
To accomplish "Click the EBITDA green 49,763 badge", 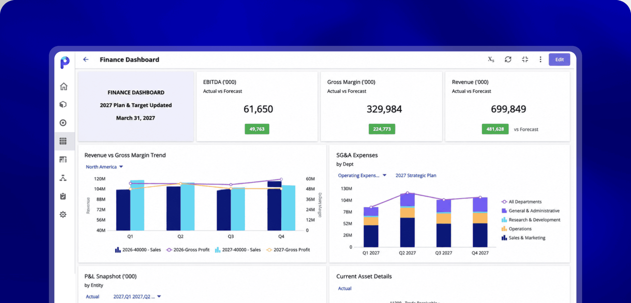I will 257,129.
